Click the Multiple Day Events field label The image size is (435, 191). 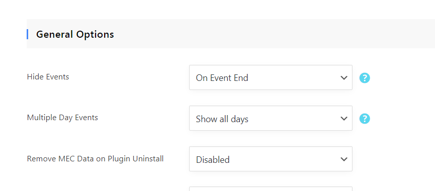(x=62, y=118)
